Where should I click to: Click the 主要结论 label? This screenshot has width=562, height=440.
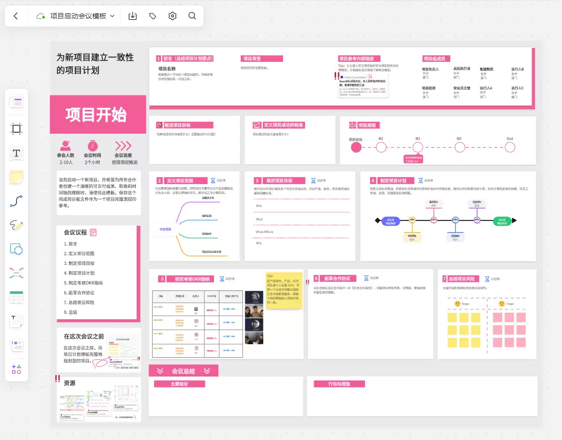point(180,384)
